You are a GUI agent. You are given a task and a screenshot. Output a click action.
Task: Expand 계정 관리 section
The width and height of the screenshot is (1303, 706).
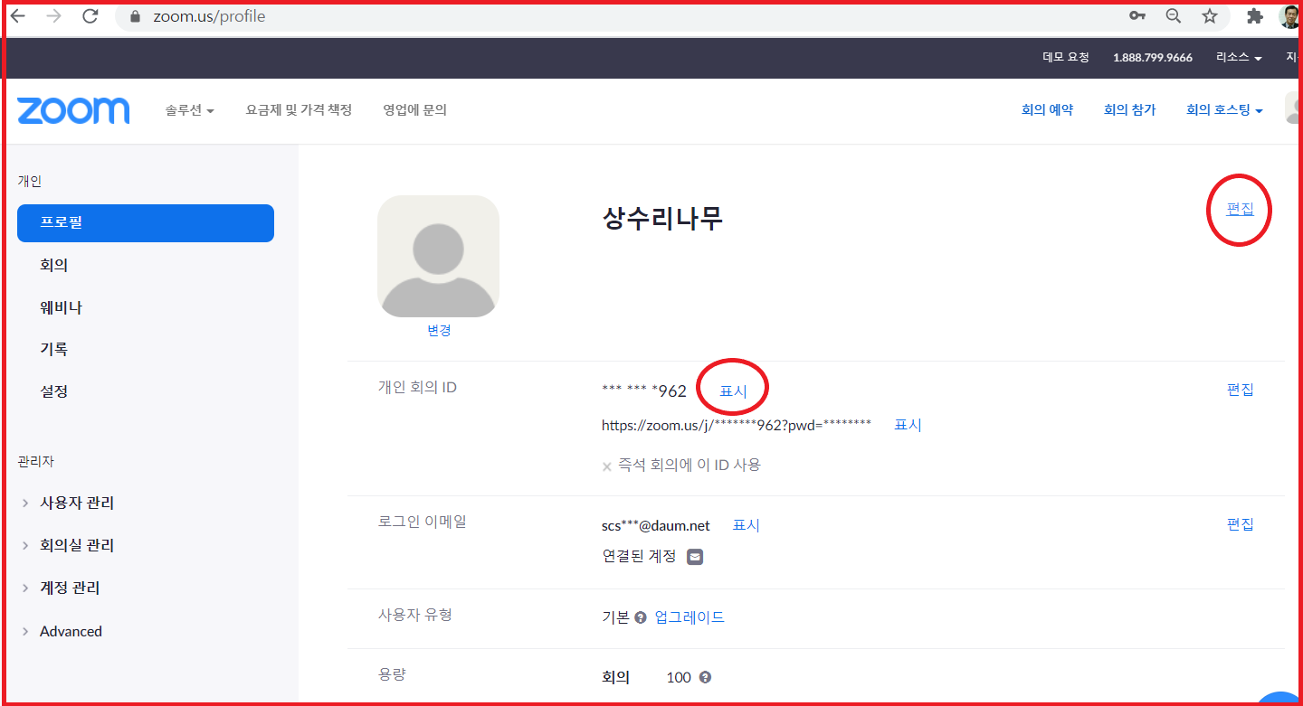pyautogui.click(x=61, y=588)
